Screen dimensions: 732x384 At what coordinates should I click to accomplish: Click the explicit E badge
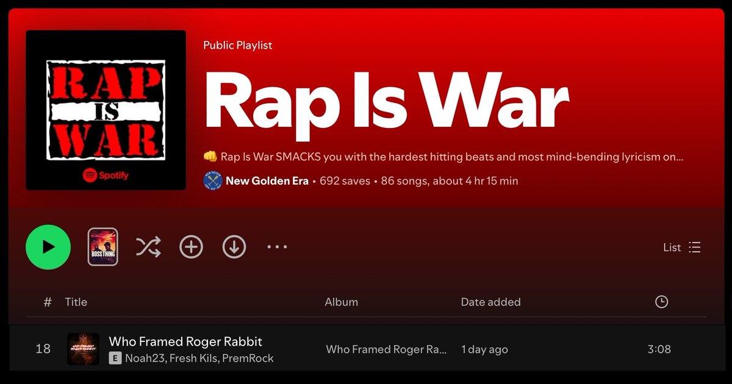115,358
